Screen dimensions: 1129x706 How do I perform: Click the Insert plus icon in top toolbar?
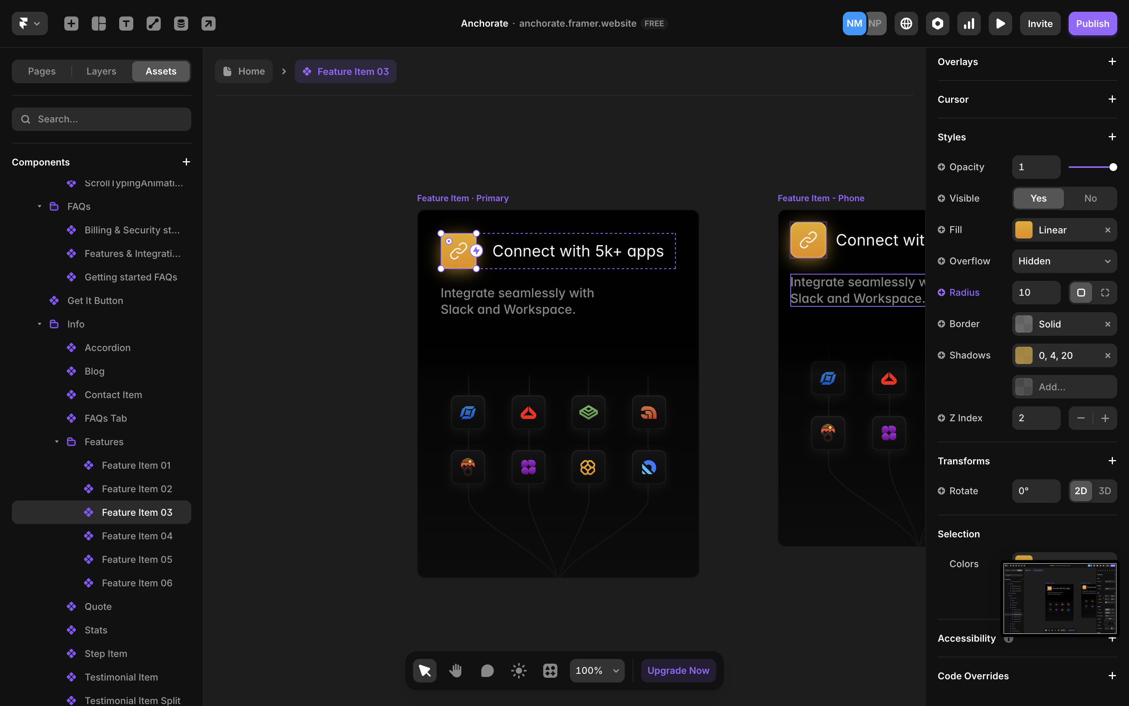[x=71, y=24]
